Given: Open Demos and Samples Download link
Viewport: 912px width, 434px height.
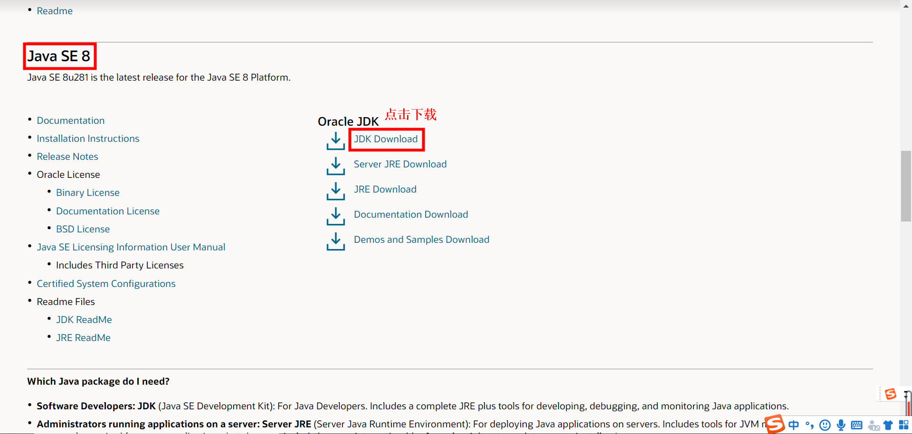Looking at the screenshot, I should 421,240.
